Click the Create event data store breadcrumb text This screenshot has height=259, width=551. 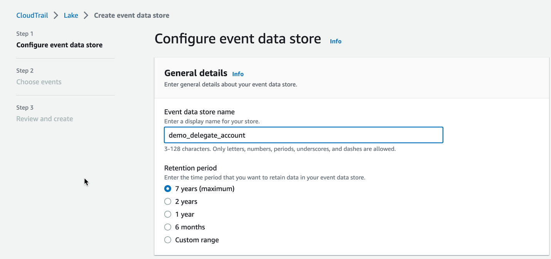[x=131, y=15]
